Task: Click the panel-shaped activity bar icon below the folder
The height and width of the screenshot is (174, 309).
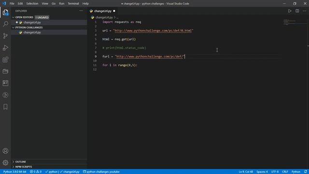Action: 5,83
